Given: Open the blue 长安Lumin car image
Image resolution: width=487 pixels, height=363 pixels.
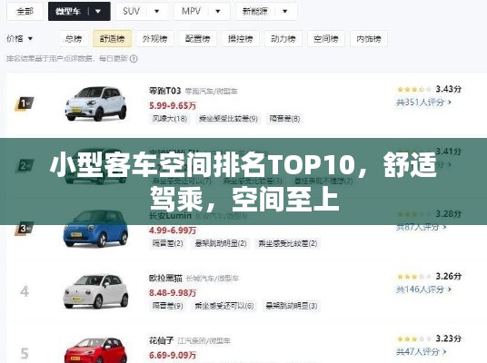Looking at the screenshot, I should point(95,229).
